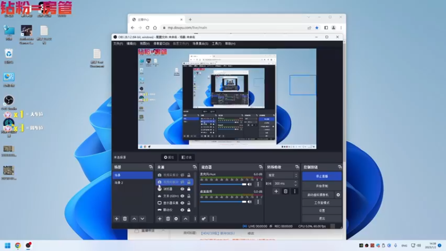Viewport: 446px width, 251px height.
Task: Open Windows Start menu
Action: point(8,245)
